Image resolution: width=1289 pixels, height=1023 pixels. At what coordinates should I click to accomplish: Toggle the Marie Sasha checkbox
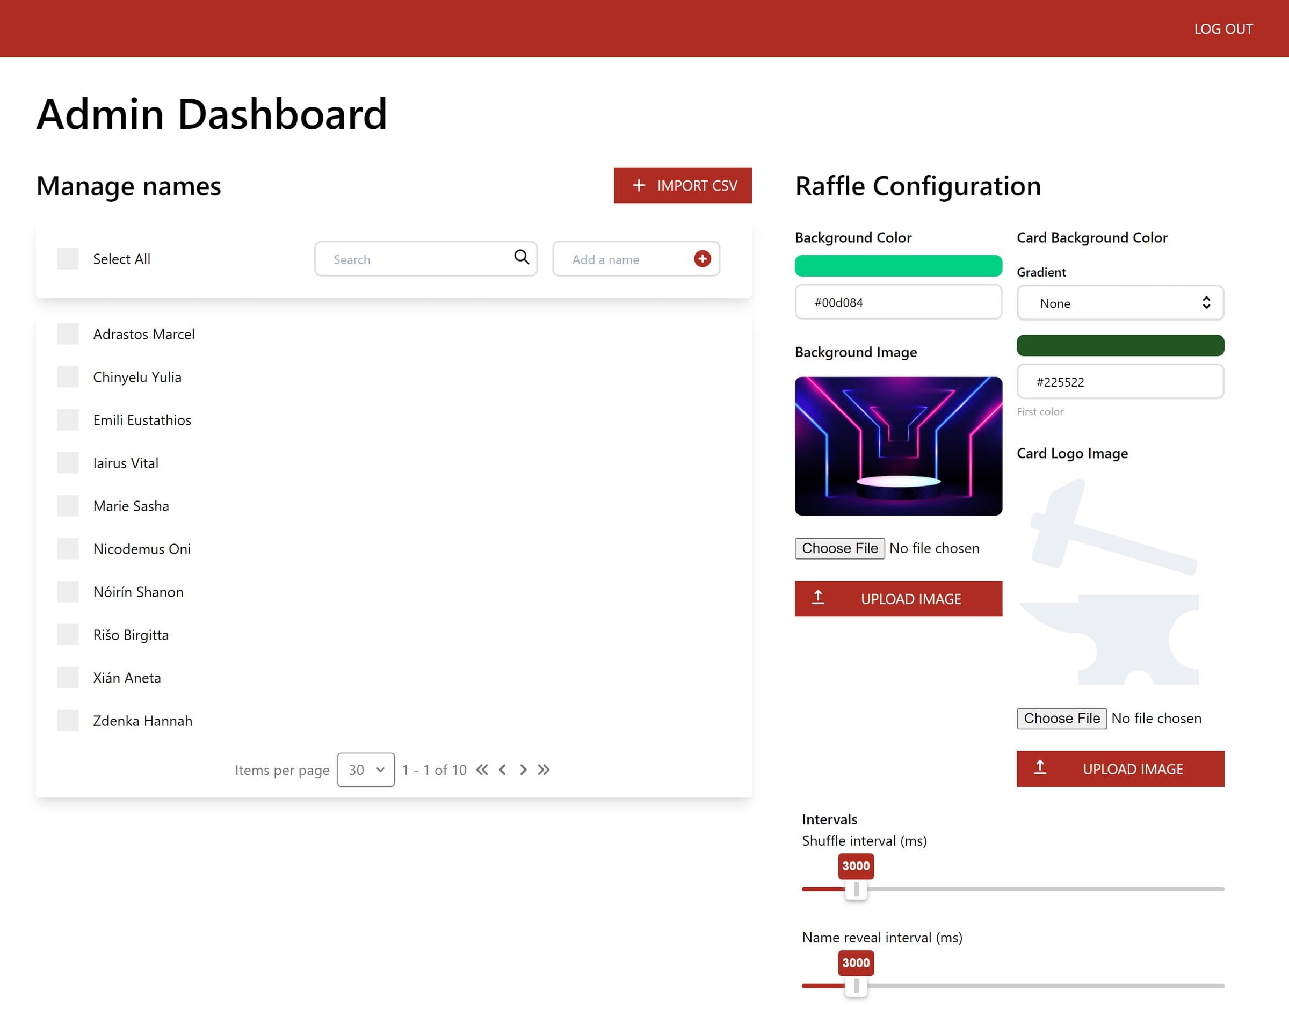pos(68,506)
